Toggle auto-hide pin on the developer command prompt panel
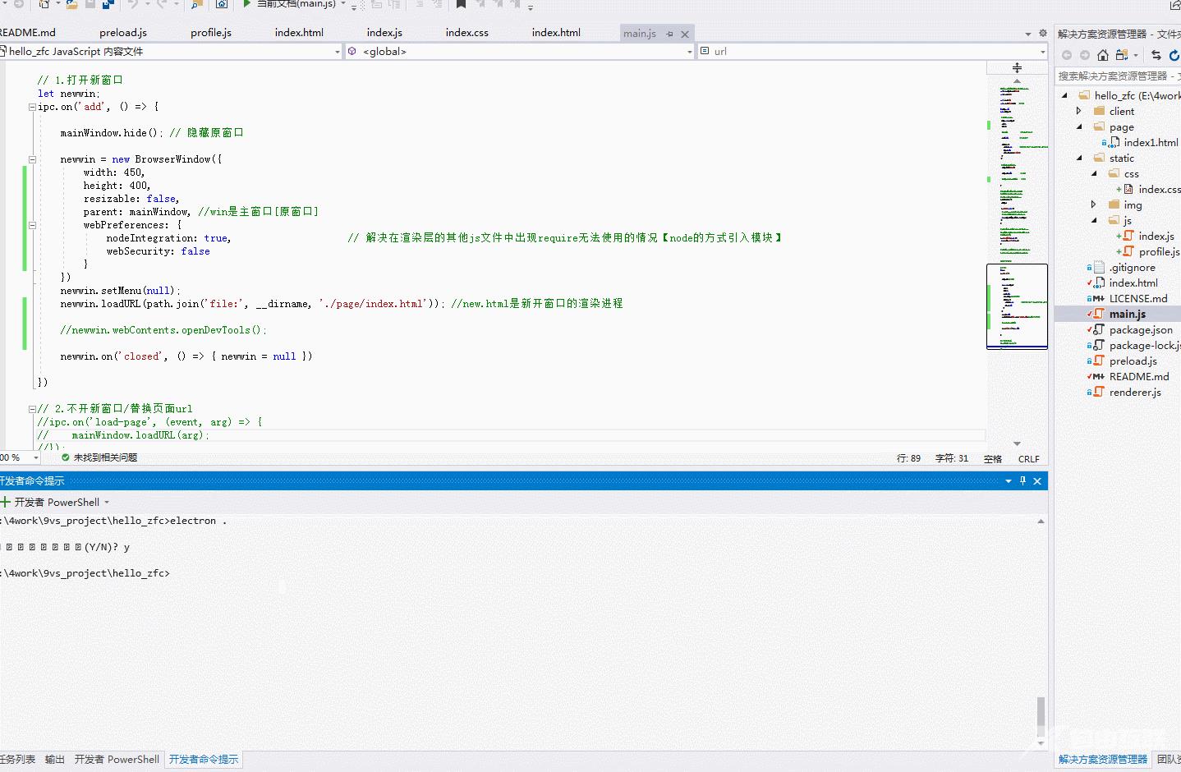 coord(1022,481)
